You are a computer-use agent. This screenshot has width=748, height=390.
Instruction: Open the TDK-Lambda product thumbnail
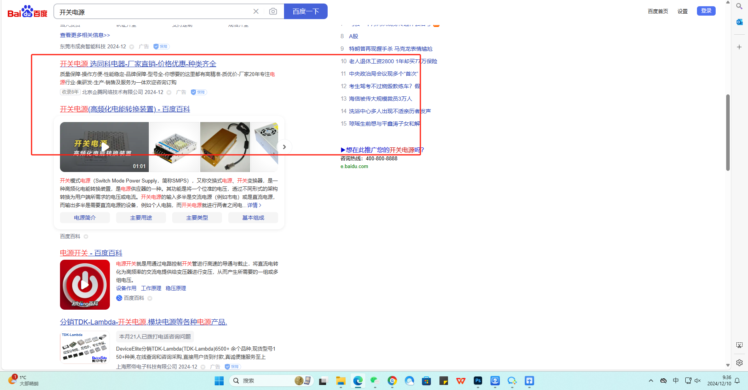(x=85, y=347)
